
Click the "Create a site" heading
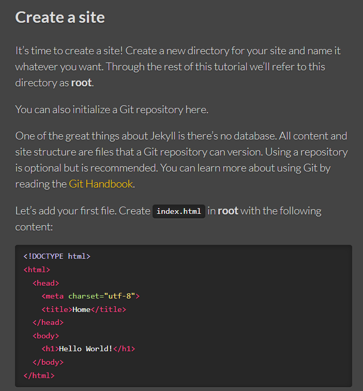point(60,18)
